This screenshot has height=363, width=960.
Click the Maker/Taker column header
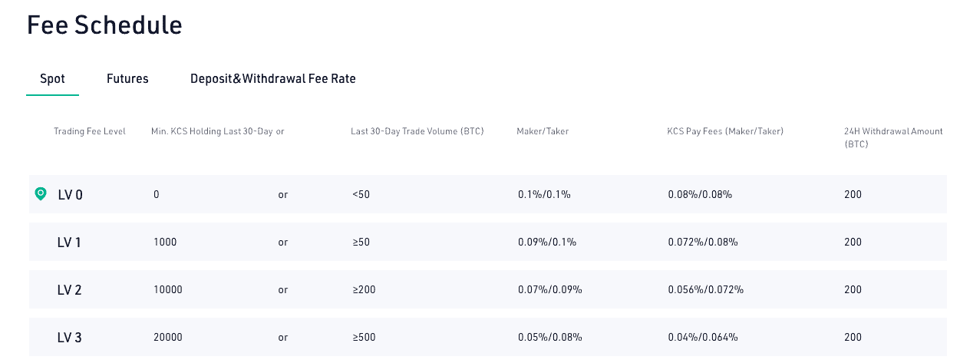543,131
